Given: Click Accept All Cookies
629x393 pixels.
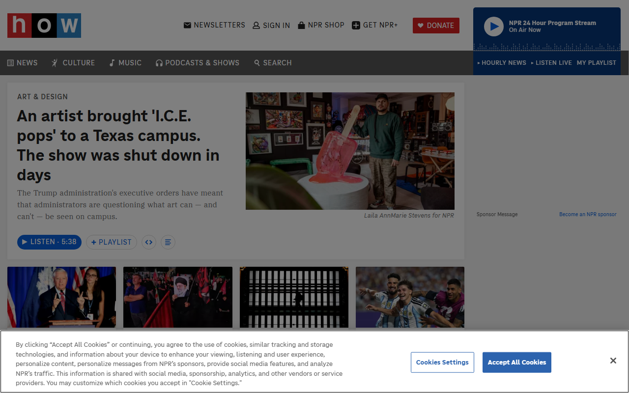Looking at the screenshot, I should coord(517,363).
